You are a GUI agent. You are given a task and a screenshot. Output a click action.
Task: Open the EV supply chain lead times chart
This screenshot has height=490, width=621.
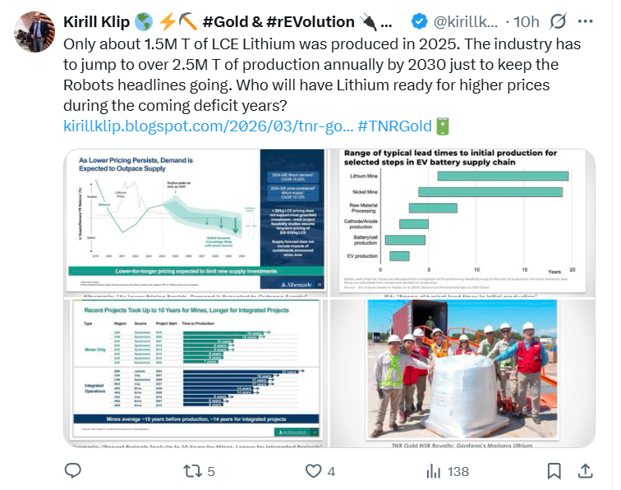click(x=461, y=222)
